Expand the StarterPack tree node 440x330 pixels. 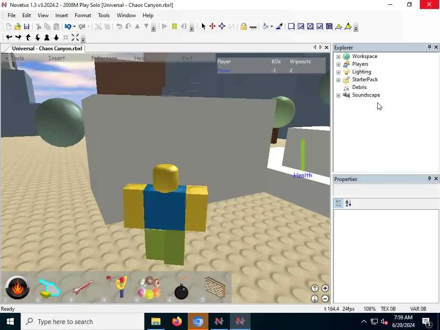(x=339, y=80)
